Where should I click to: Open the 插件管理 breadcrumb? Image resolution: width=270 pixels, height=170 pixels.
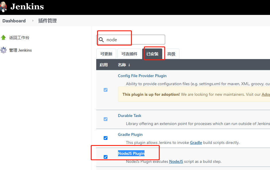click(x=47, y=21)
